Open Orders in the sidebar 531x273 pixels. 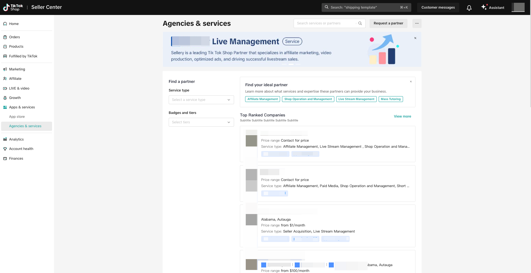pyautogui.click(x=14, y=37)
